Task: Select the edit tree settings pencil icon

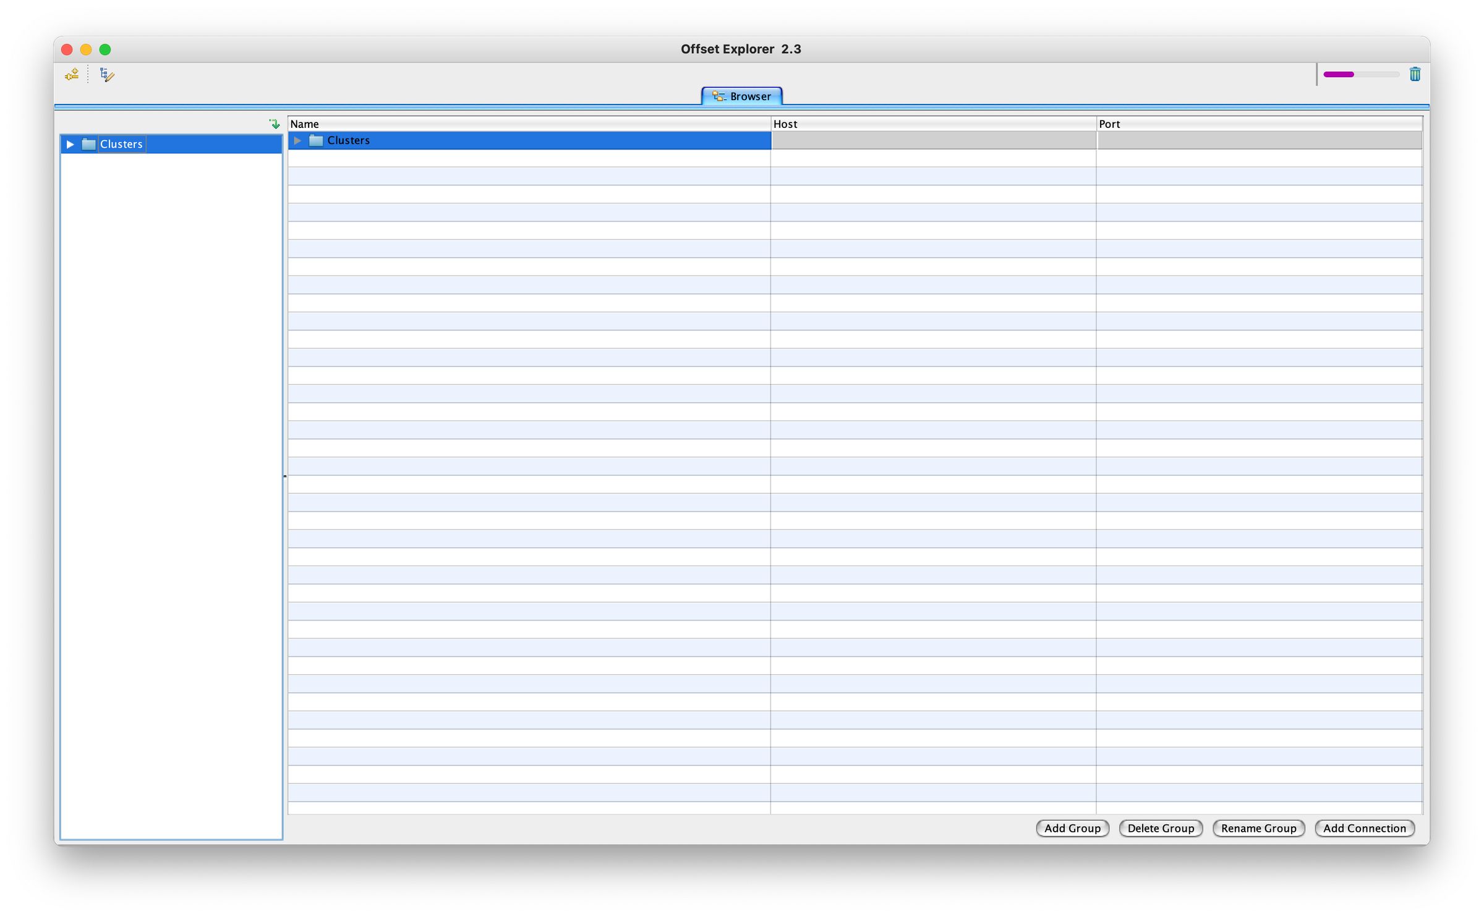Action: click(106, 75)
